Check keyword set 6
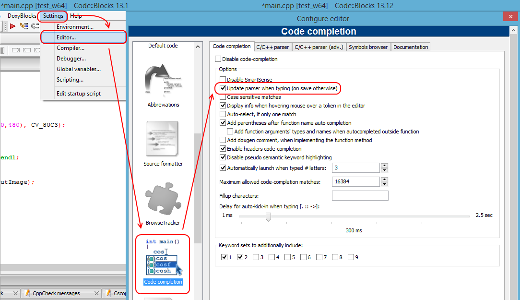The height and width of the screenshot is (300, 520). tap(304, 257)
